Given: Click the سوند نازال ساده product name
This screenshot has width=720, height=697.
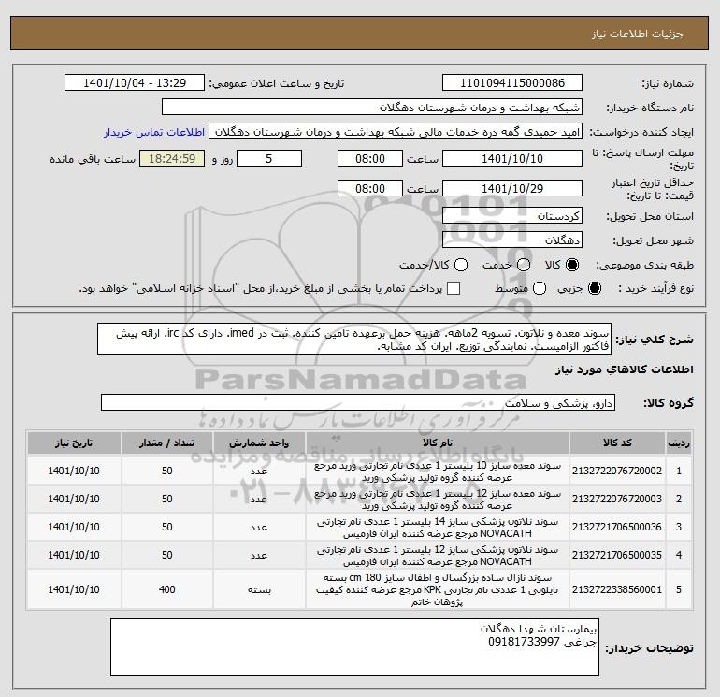Looking at the screenshot, I should pos(438,589).
